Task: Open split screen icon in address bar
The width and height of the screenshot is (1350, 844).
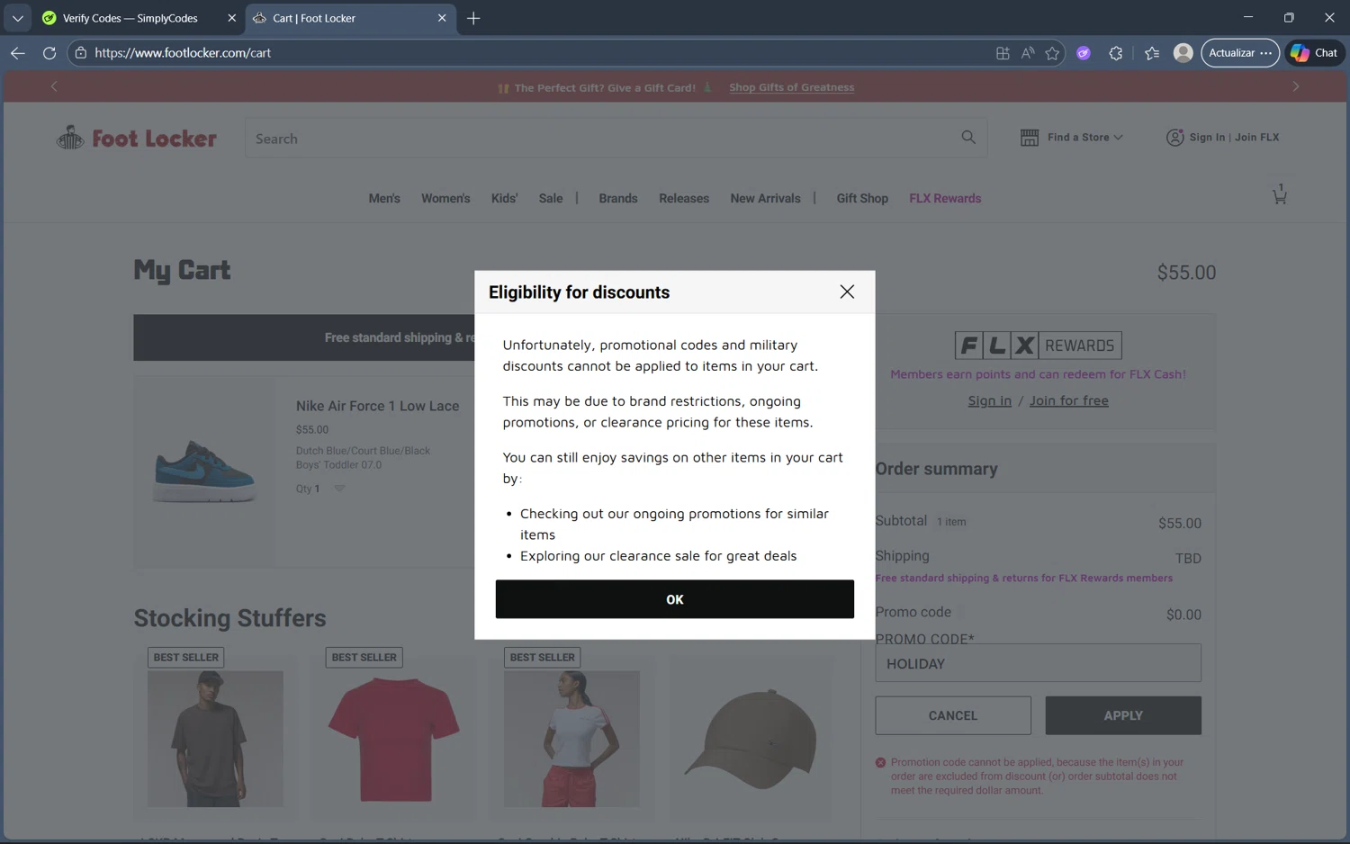Action: [1003, 53]
